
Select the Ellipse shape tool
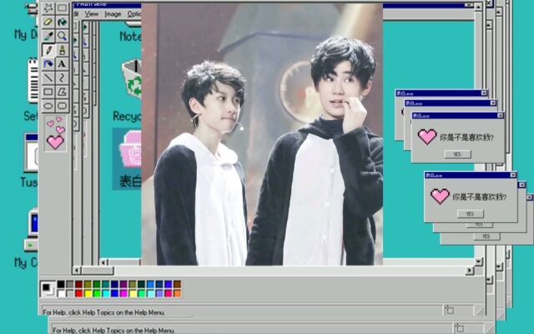click(x=48, y=106)
